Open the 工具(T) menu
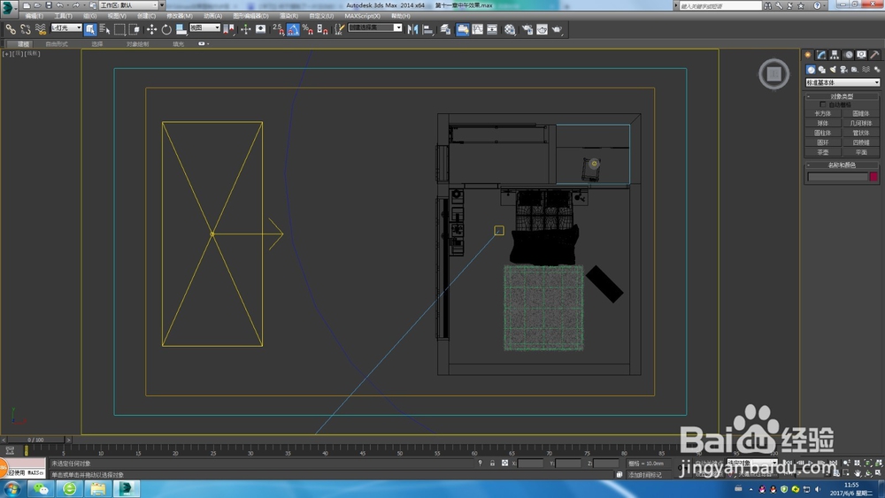 [63, 16]
